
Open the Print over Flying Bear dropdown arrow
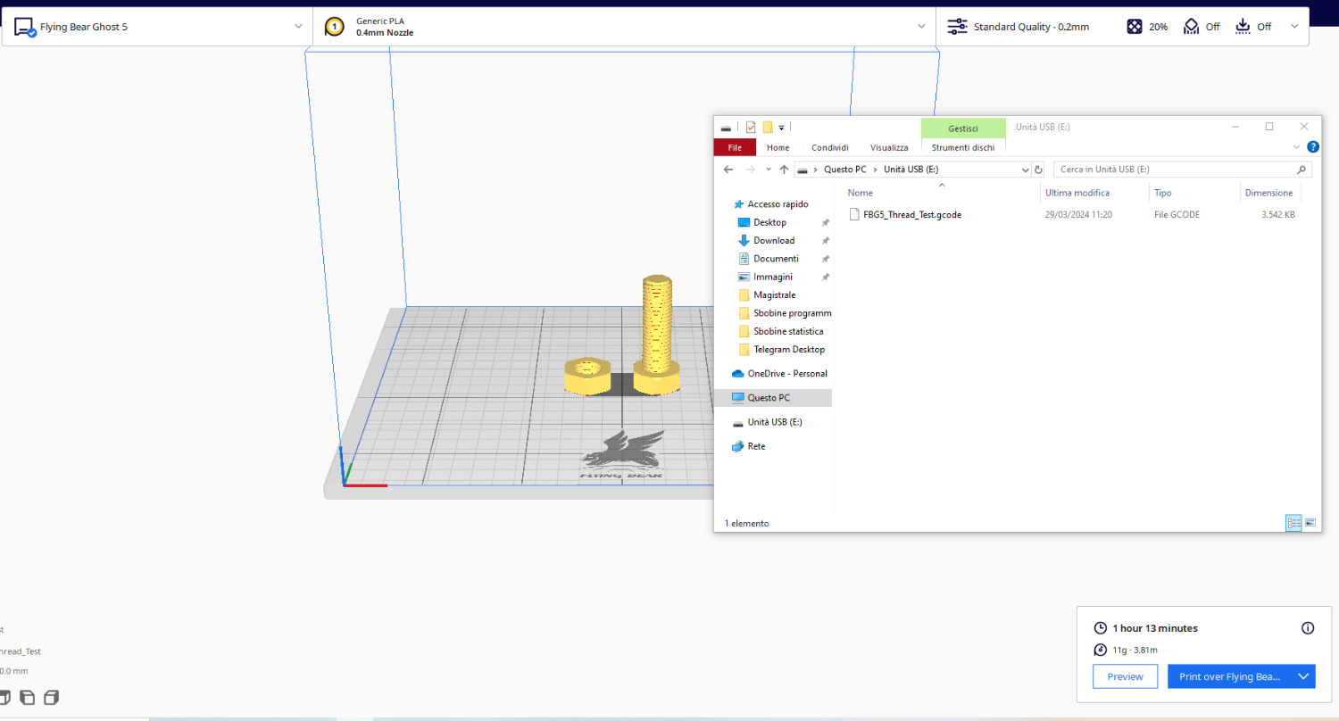coord(1303,676)
